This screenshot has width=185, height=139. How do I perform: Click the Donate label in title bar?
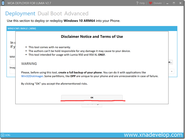coord(158,3)
